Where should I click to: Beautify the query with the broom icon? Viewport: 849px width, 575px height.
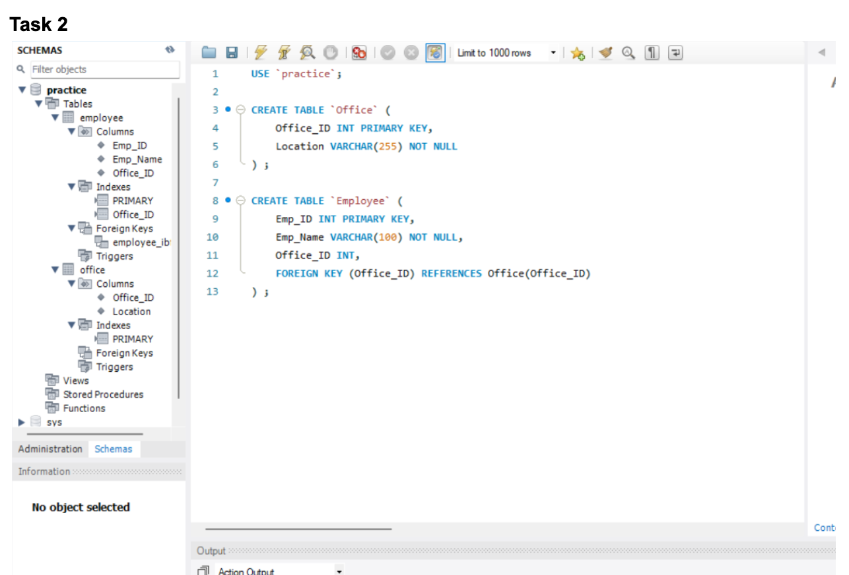point(605,53)
